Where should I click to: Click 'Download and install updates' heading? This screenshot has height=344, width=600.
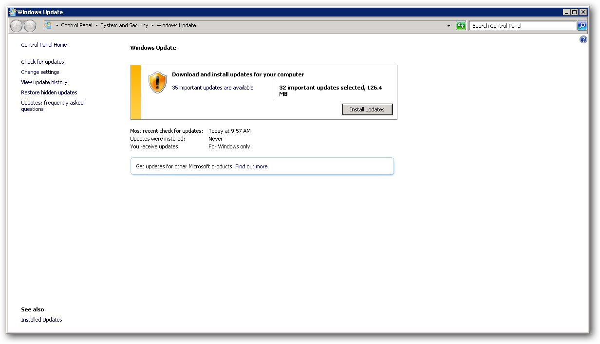[x=238, y=74]
